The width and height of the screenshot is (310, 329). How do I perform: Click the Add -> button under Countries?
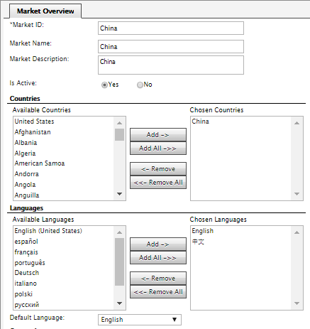click(158, 135)
